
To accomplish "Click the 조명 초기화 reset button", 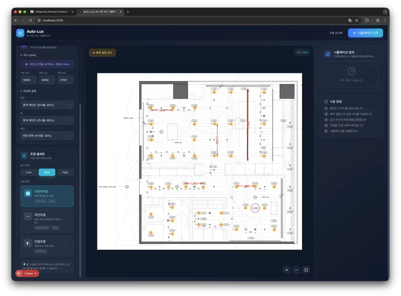I will [336, 33].
